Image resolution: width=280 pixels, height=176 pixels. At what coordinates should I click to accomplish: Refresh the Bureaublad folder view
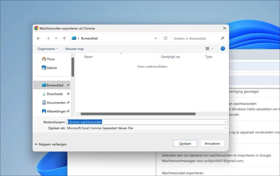click(165, 38)
